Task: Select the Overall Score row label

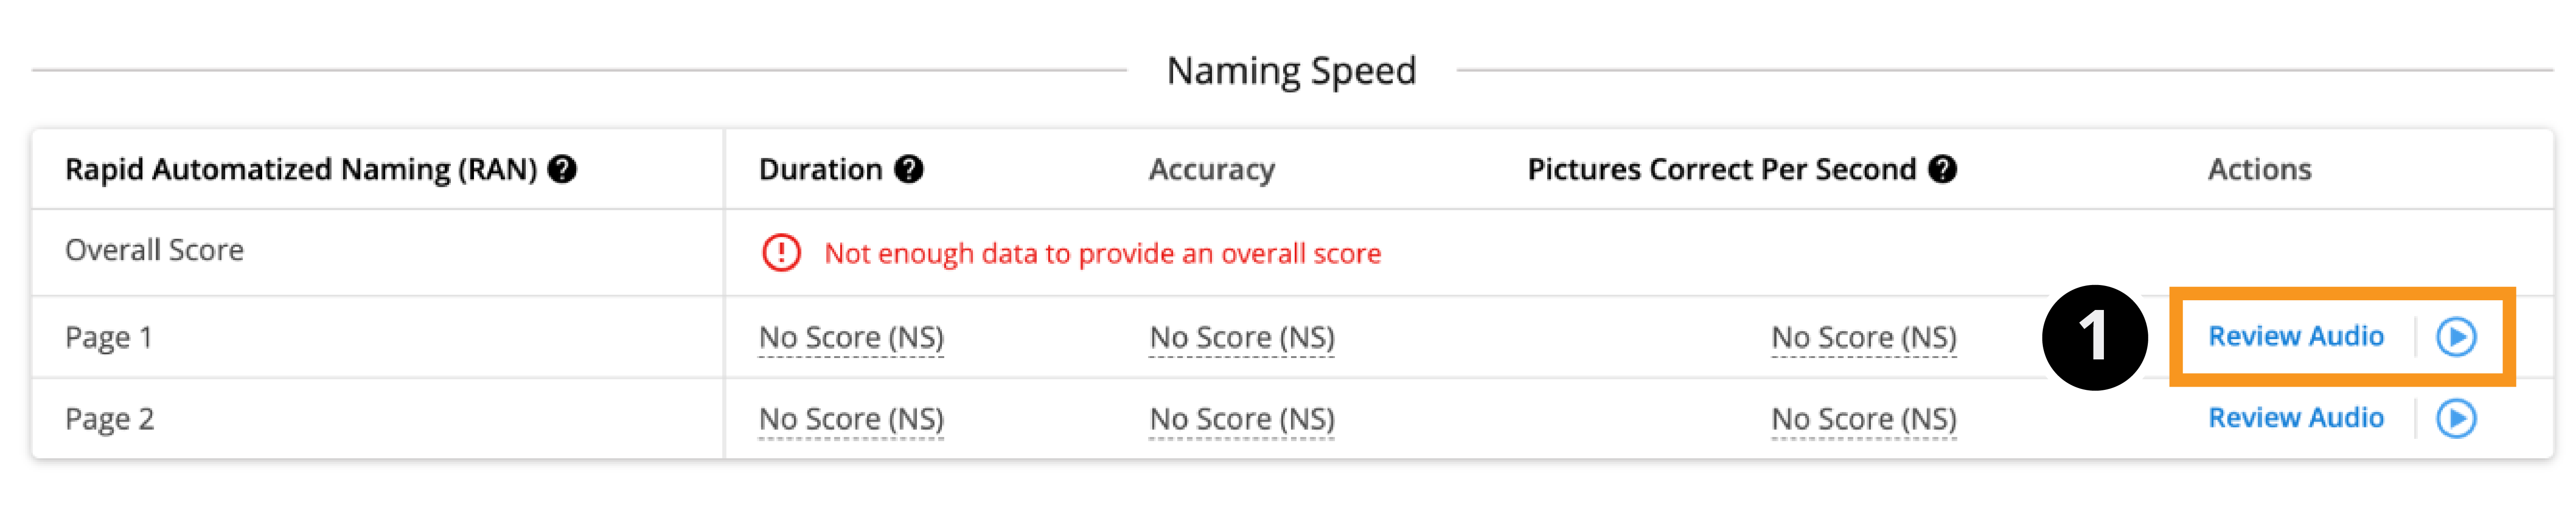Action: (x=154, y=250)
